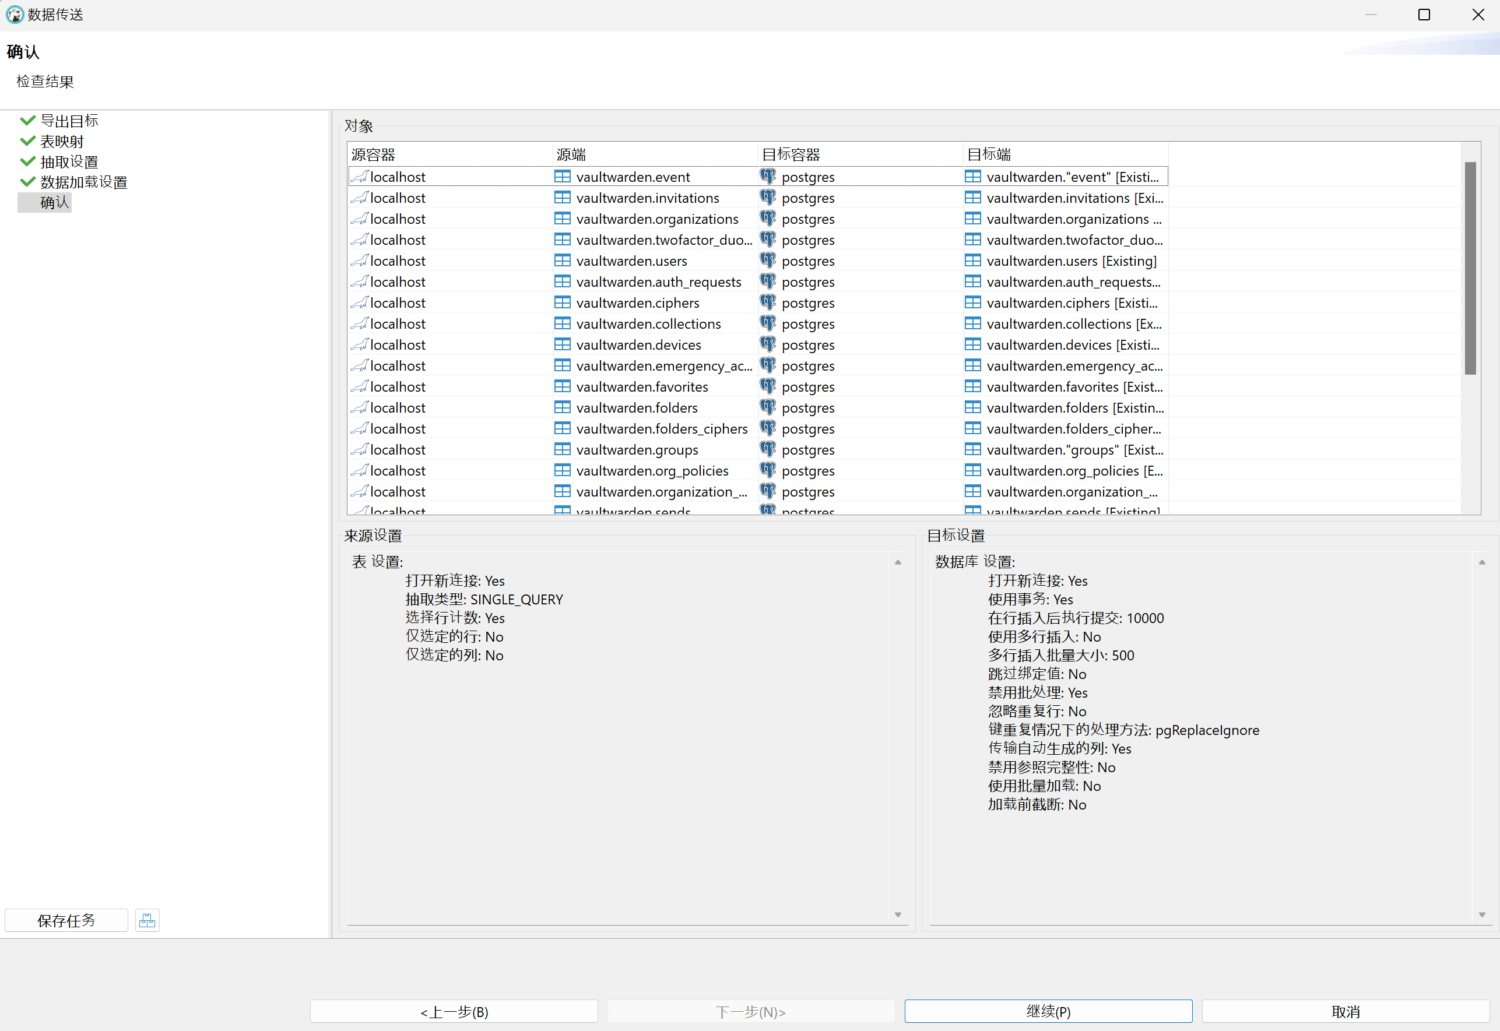The width and height of the screenshot is (1500, 1031).
Task: Open the 表映射 wizard step
Action: point(61,141)
